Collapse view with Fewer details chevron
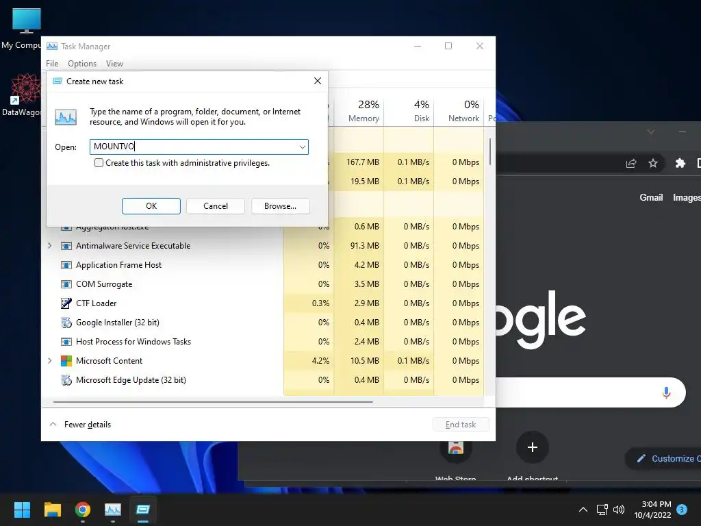701x526 pixels. pos(53,424)
